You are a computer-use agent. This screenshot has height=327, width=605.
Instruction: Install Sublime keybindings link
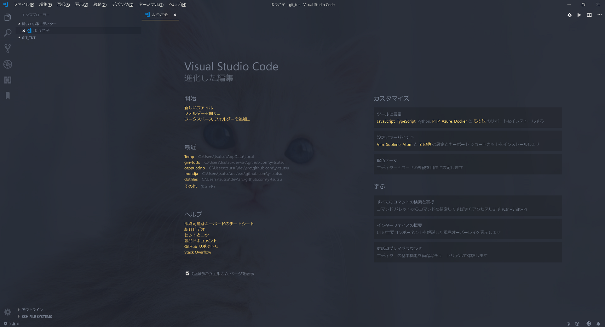pos(393,144)
